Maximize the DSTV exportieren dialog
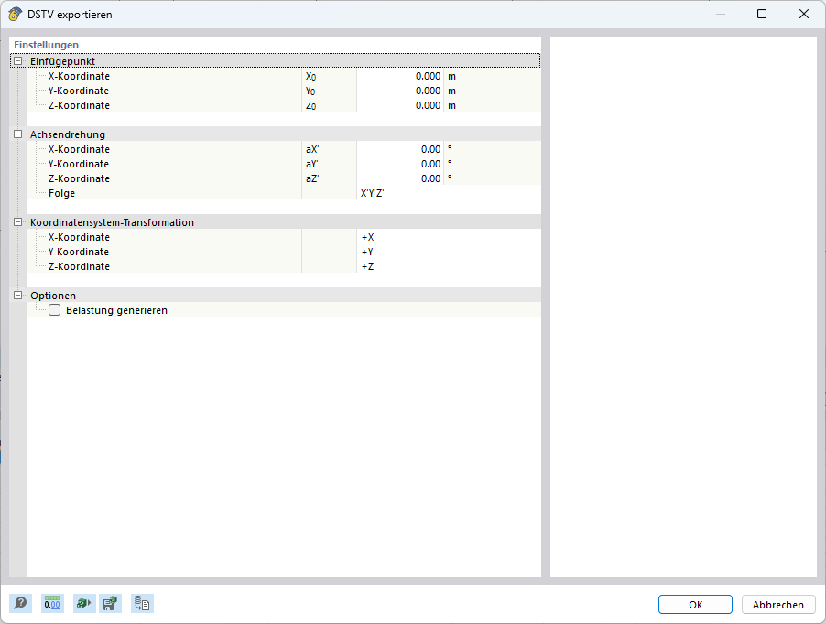Screen dimensions: 826x624 (762, 15)
